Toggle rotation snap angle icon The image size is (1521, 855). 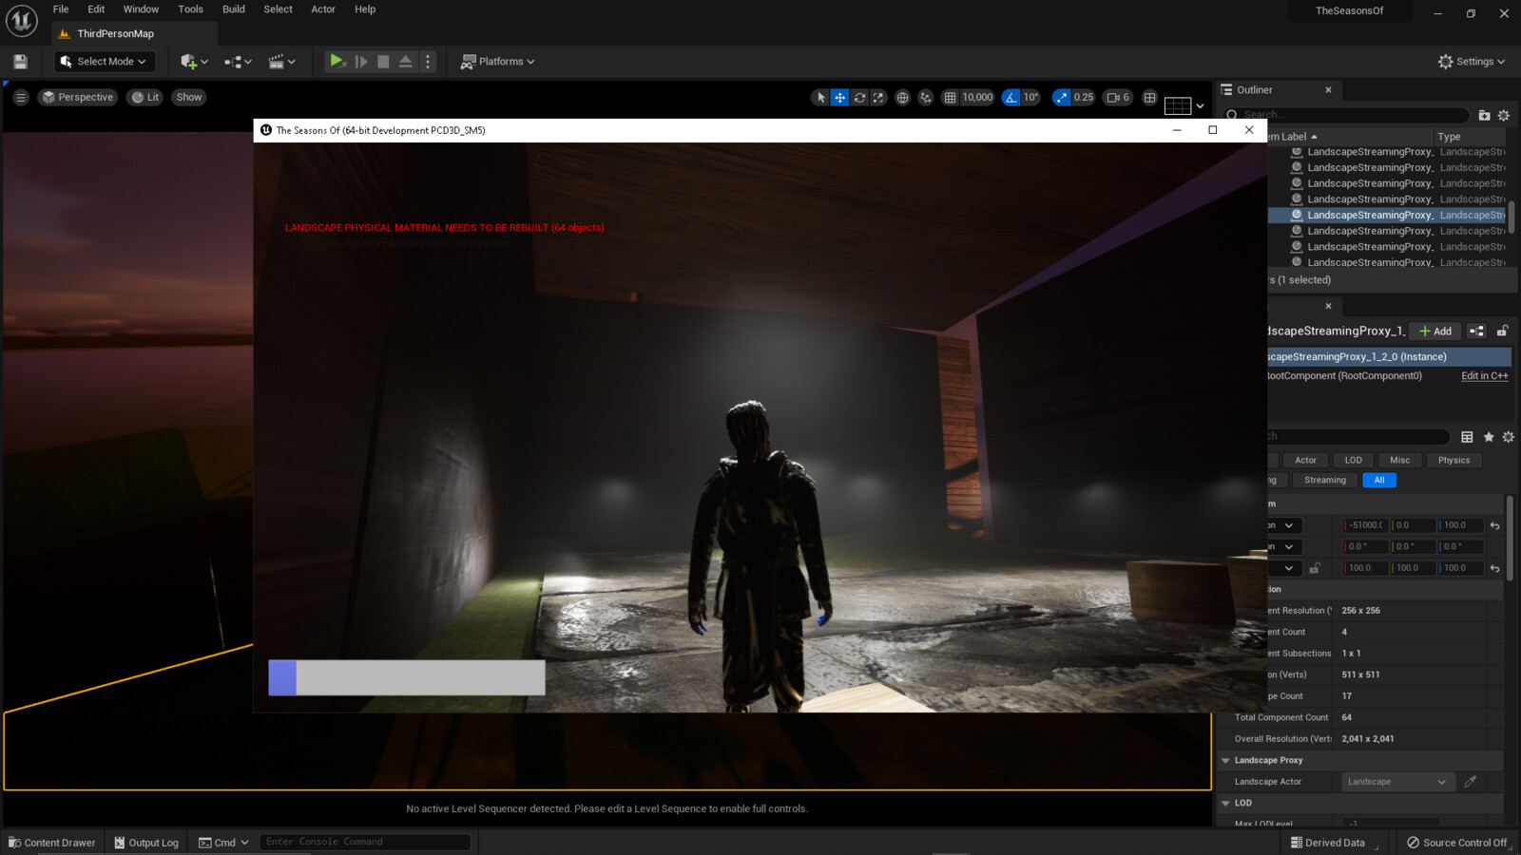(x=1011, y=97)
